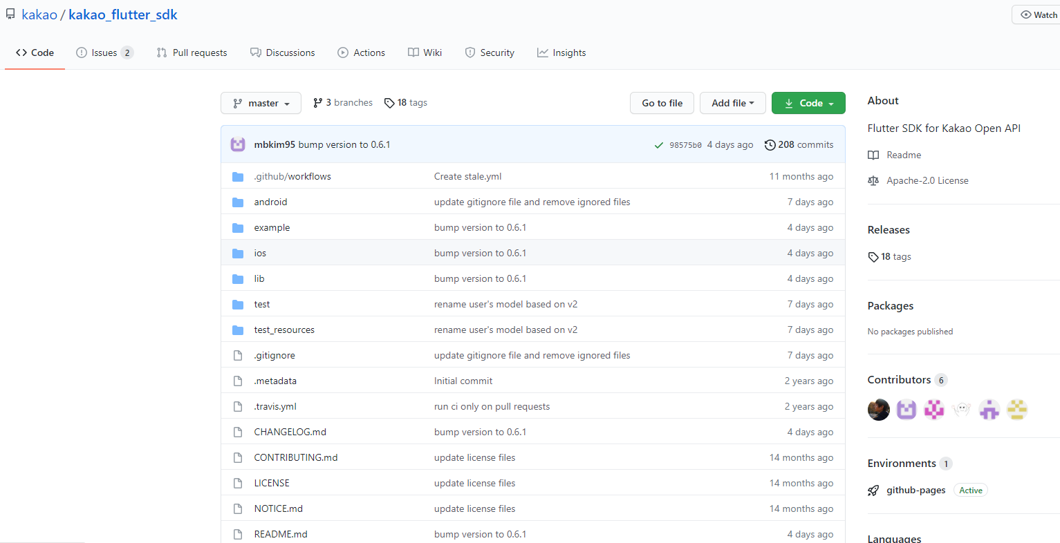Click the first contributor photo avatar
This screenshot has width=1060, height=543.
click(879, 410)
